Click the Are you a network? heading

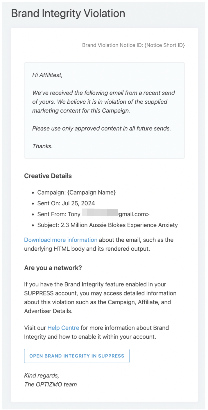[x=53, y=268]
